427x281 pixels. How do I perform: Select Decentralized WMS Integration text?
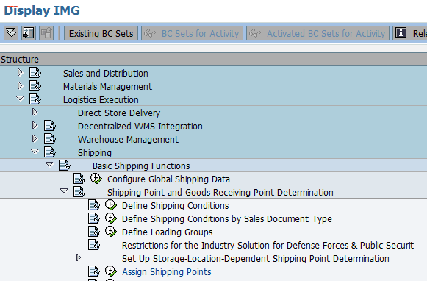tap(140, 127)
